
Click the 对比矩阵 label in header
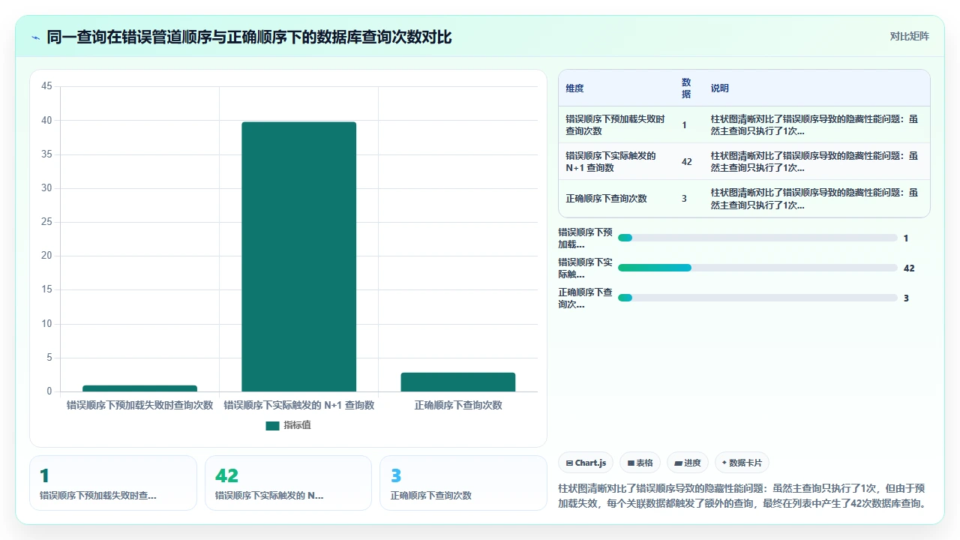point(909,37)
